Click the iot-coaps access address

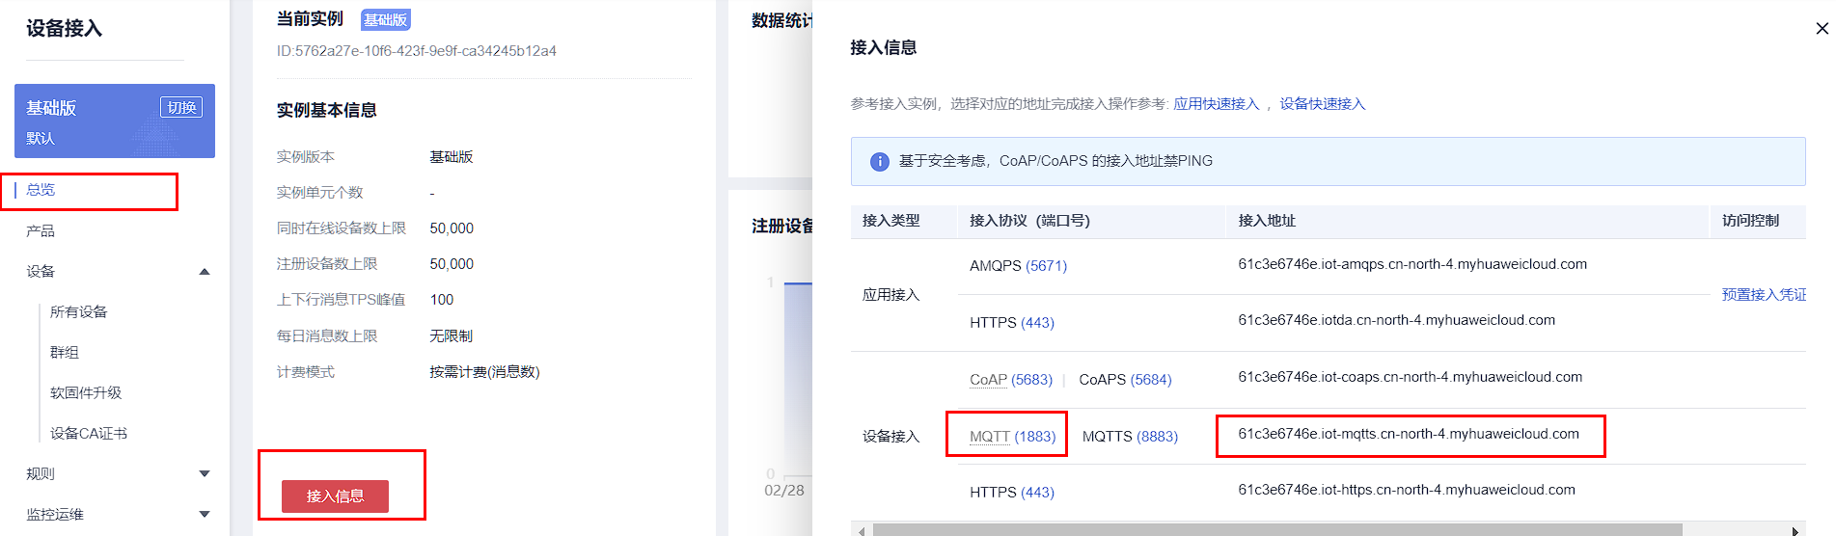[1410, 377]
